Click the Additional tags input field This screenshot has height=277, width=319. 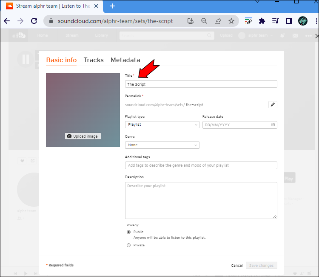coord(201,165)
